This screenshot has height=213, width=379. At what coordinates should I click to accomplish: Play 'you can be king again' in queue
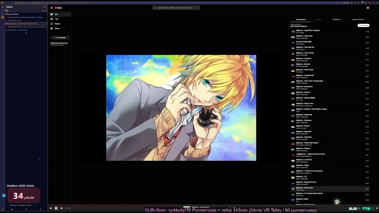point(330,43)
